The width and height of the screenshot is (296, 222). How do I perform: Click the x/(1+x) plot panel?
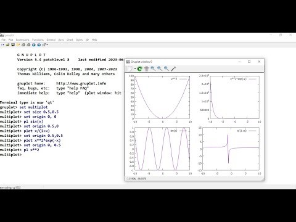click(x=231, y=149)
